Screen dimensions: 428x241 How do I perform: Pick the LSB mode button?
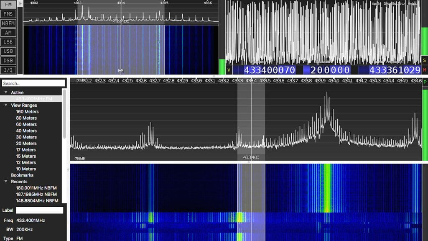click(x=8, y=42)
